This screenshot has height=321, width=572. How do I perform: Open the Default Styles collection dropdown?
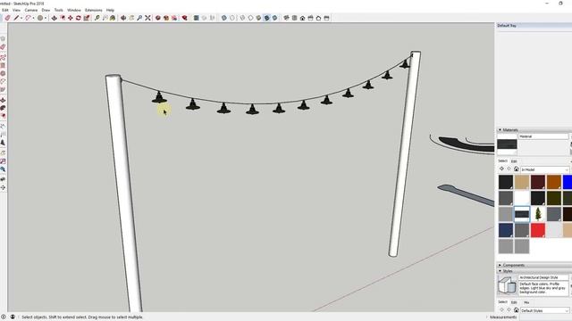click(544, 310)
